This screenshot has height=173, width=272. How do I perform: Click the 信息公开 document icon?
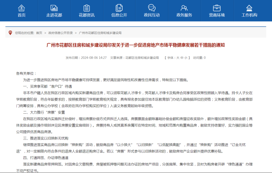tap(119, 8)
